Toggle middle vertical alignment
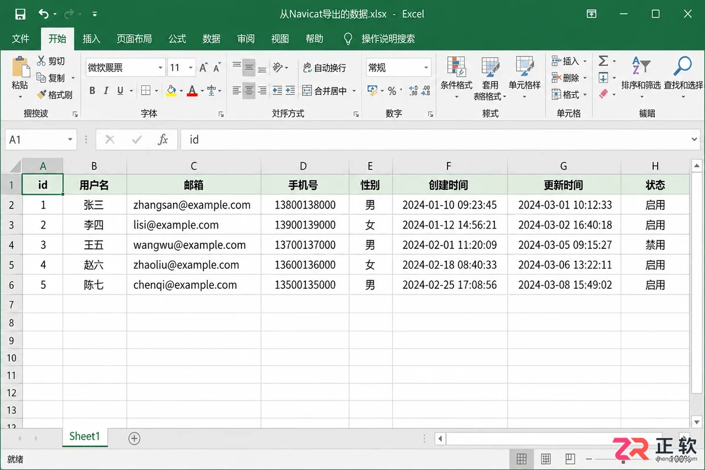Viewport: 705px width, 470px height. coord(249,68)
